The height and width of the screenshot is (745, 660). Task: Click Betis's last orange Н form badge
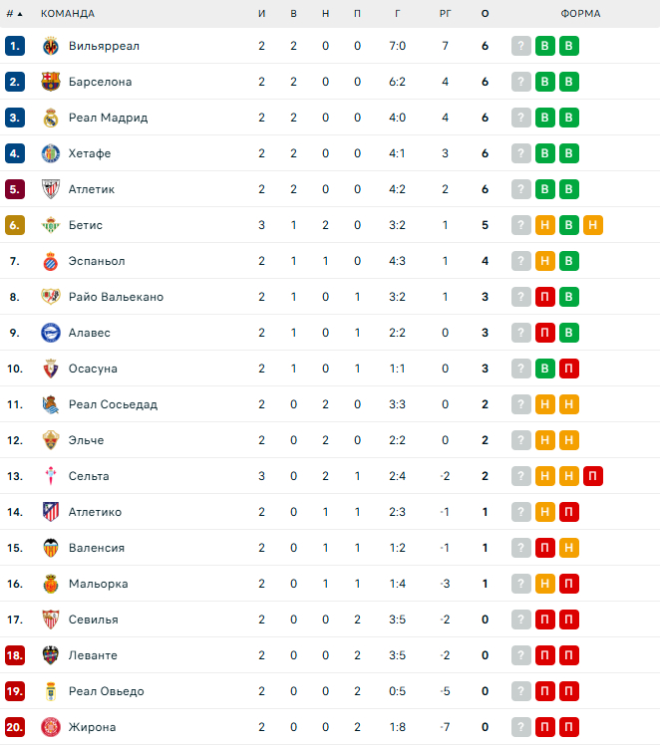[592, 225]
